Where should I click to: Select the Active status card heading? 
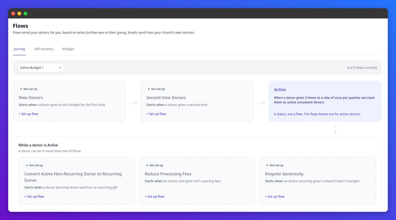click(280, 90)
